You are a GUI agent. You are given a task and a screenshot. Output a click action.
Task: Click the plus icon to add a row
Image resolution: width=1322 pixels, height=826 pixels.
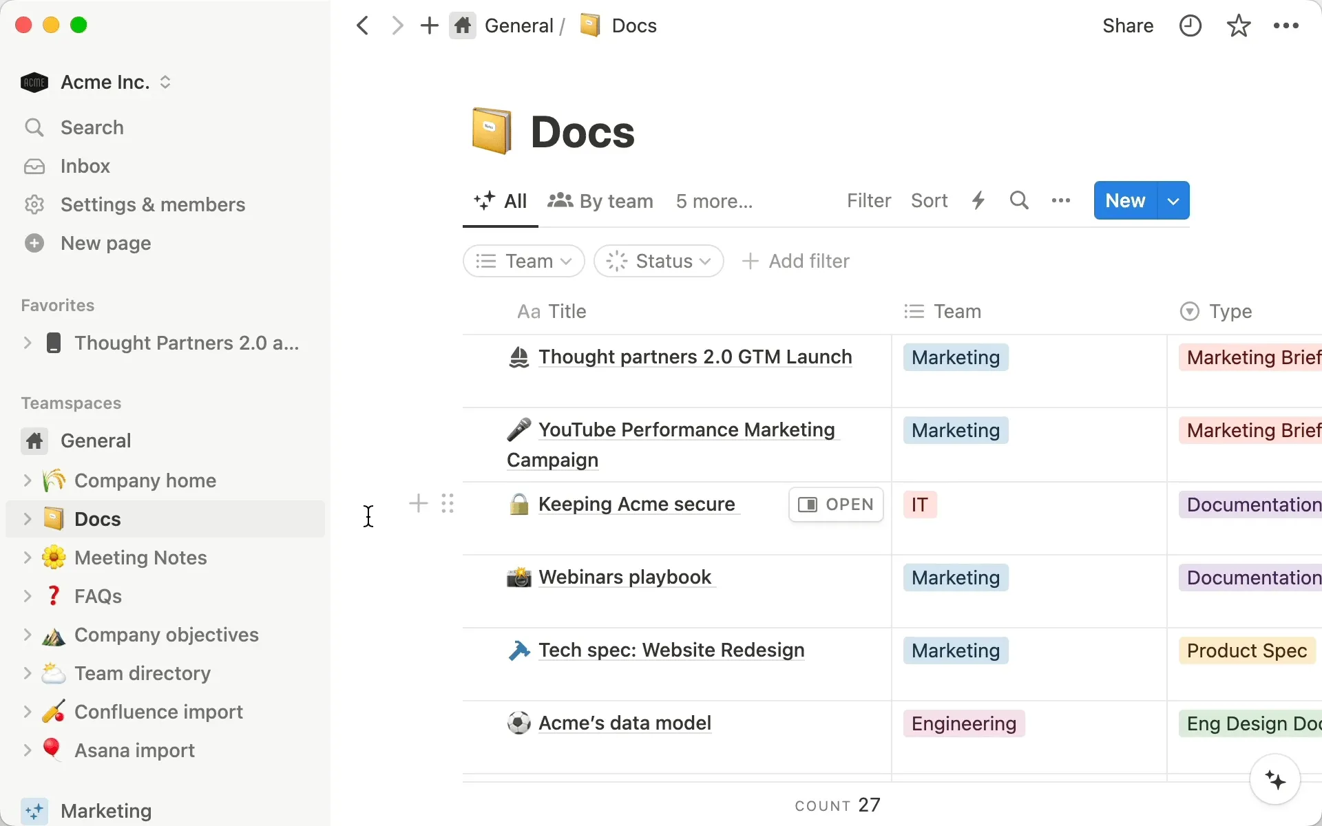point(419,504)
